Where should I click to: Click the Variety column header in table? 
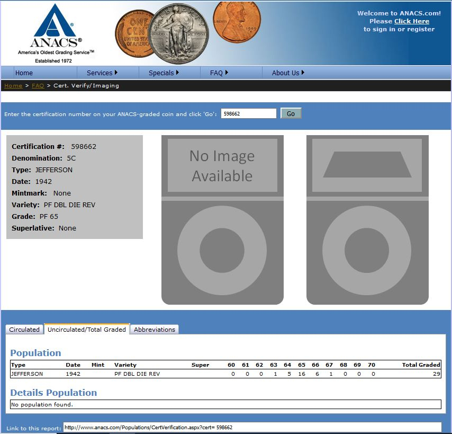tap(125, 365)
